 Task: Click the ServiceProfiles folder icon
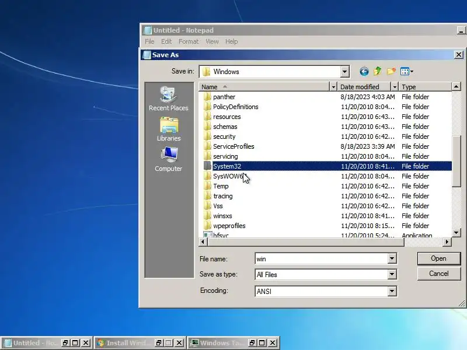[x=207, y=146]
